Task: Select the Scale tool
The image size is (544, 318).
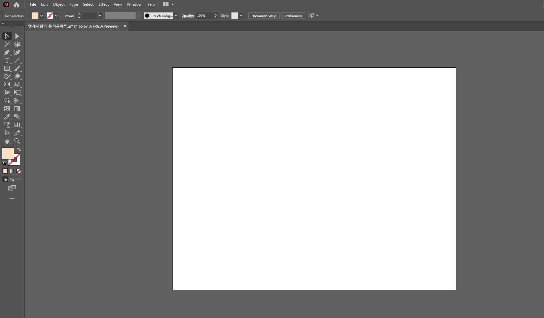Action: click(17, 84)
